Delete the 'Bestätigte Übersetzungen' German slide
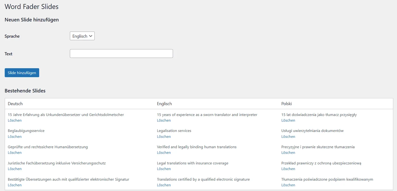The width and height of the screenshot is (397, 191). (15, 185)
